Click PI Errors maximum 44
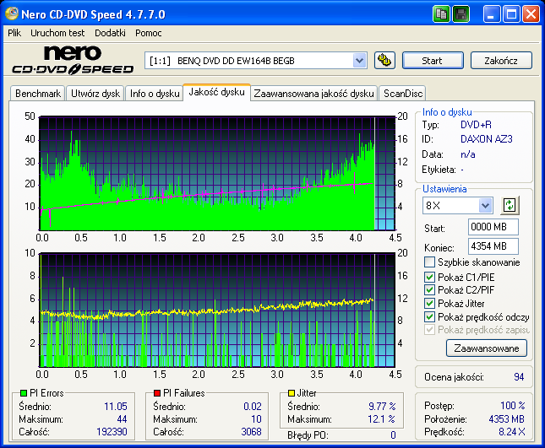Screen dimensions: 545x448 pyautogui.click(x=122, y=419)
